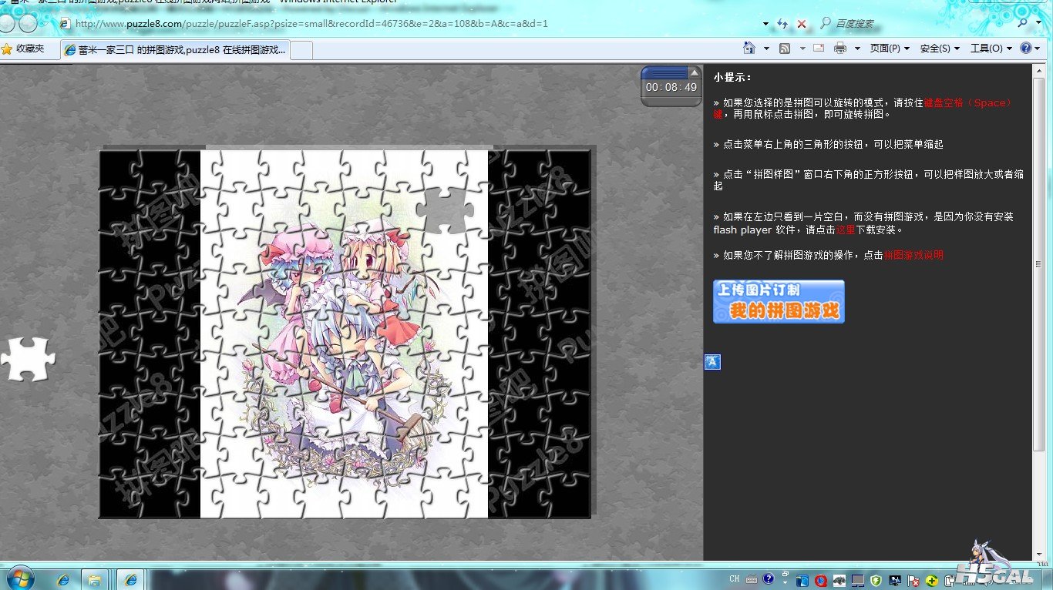Screen dimensions: 1053x590
Task: Expand the feeds dropdown arrow
Action: pyautogui.click(x=802, y=49)
